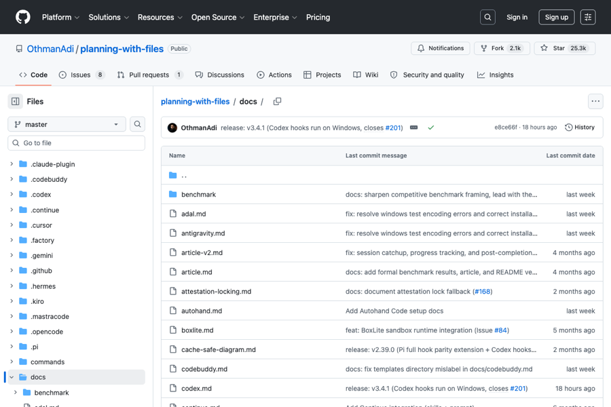Open the three-dot more options menu
The image size is (611, 407).
[x=595, y=101]
